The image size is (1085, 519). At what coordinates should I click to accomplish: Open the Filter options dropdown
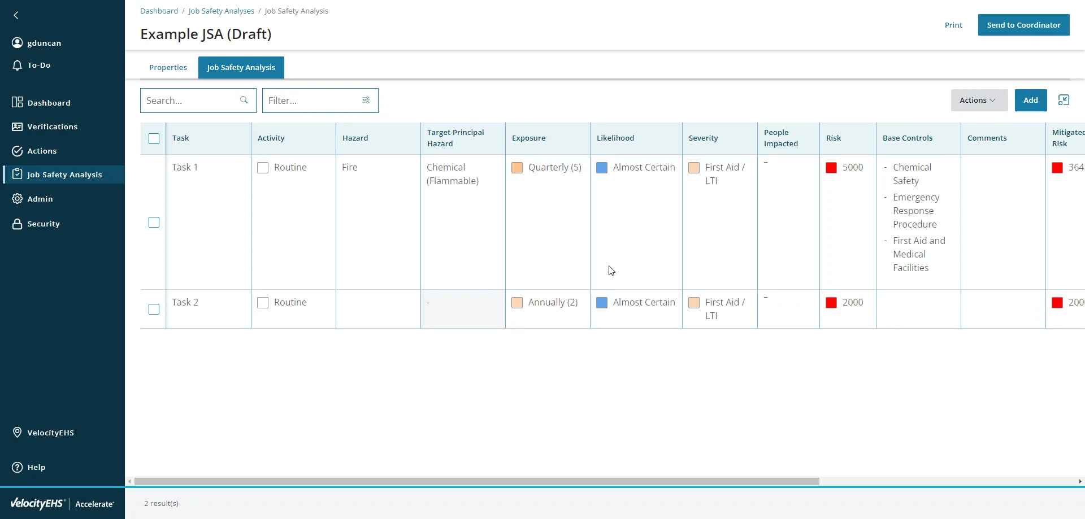366,101
